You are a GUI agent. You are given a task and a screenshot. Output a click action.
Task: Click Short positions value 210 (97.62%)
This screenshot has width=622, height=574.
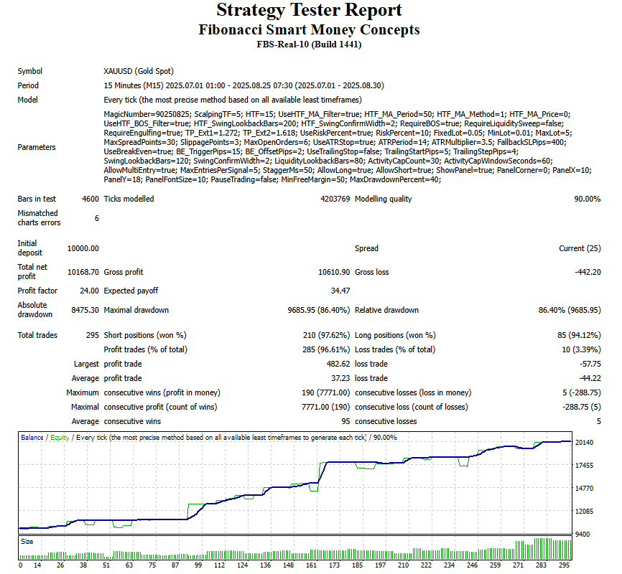[x=327, y=335]
